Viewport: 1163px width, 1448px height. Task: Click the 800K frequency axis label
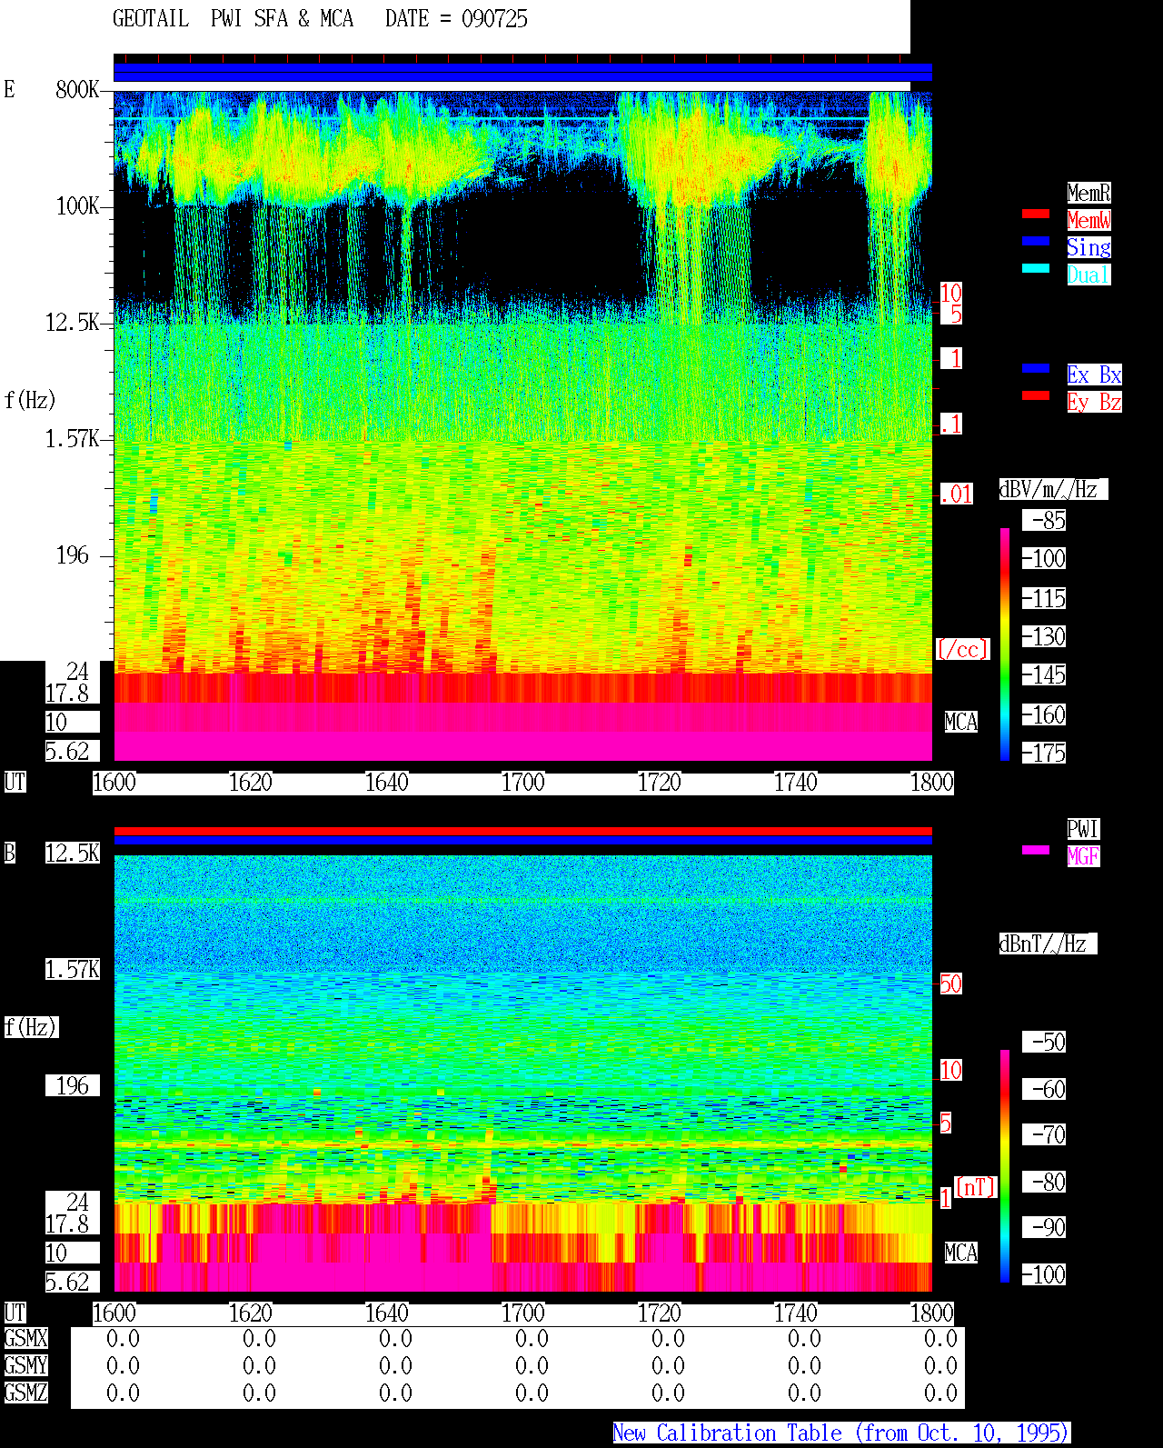pos(77,90)
